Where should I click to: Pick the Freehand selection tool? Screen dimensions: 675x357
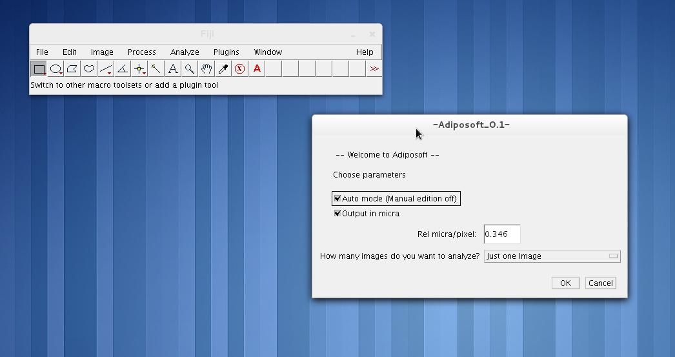pos(89,69)
